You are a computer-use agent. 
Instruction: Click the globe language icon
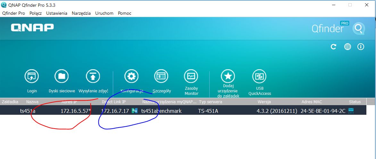[x=347, y=47]
